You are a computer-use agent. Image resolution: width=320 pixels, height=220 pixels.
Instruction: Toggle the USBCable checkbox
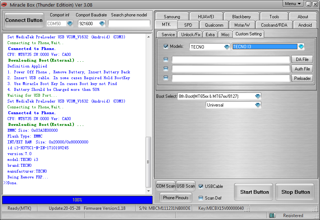point(201,186)
